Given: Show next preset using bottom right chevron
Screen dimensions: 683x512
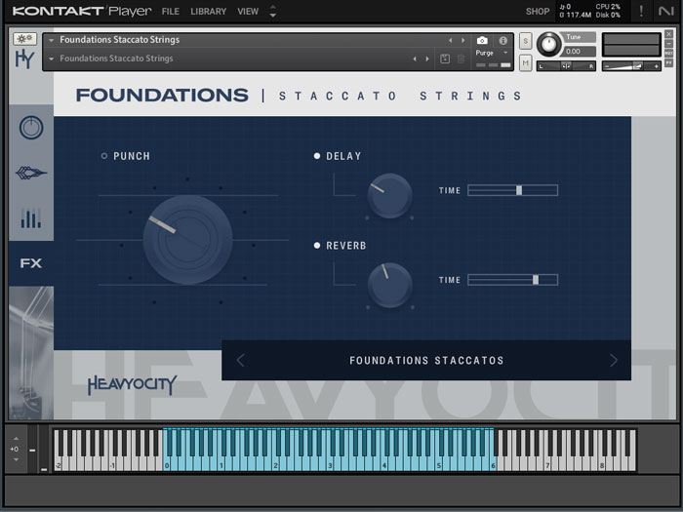Looking at the screenshot, I should [x=614, y=360].
